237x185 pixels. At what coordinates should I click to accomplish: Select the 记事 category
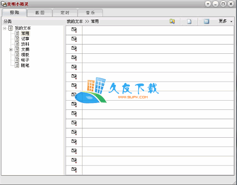point(25,39)
